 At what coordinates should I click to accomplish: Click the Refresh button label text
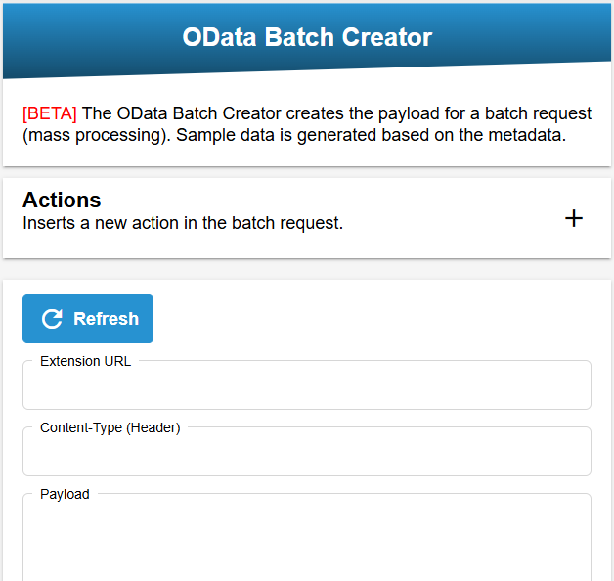click(x=107, y=319)
